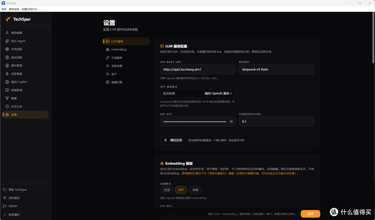Switch to 数据迁移 settings tab
Screen dimensions: 375x220
point(126,82)
